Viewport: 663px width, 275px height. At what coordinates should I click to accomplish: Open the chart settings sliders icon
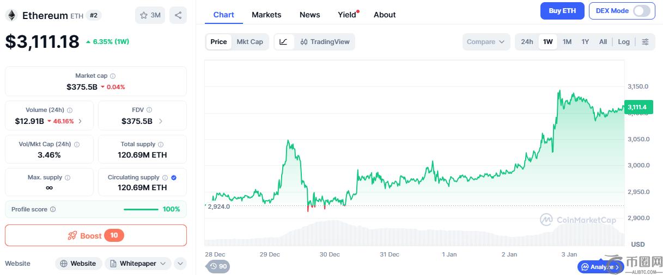click(x=645, y=42)
